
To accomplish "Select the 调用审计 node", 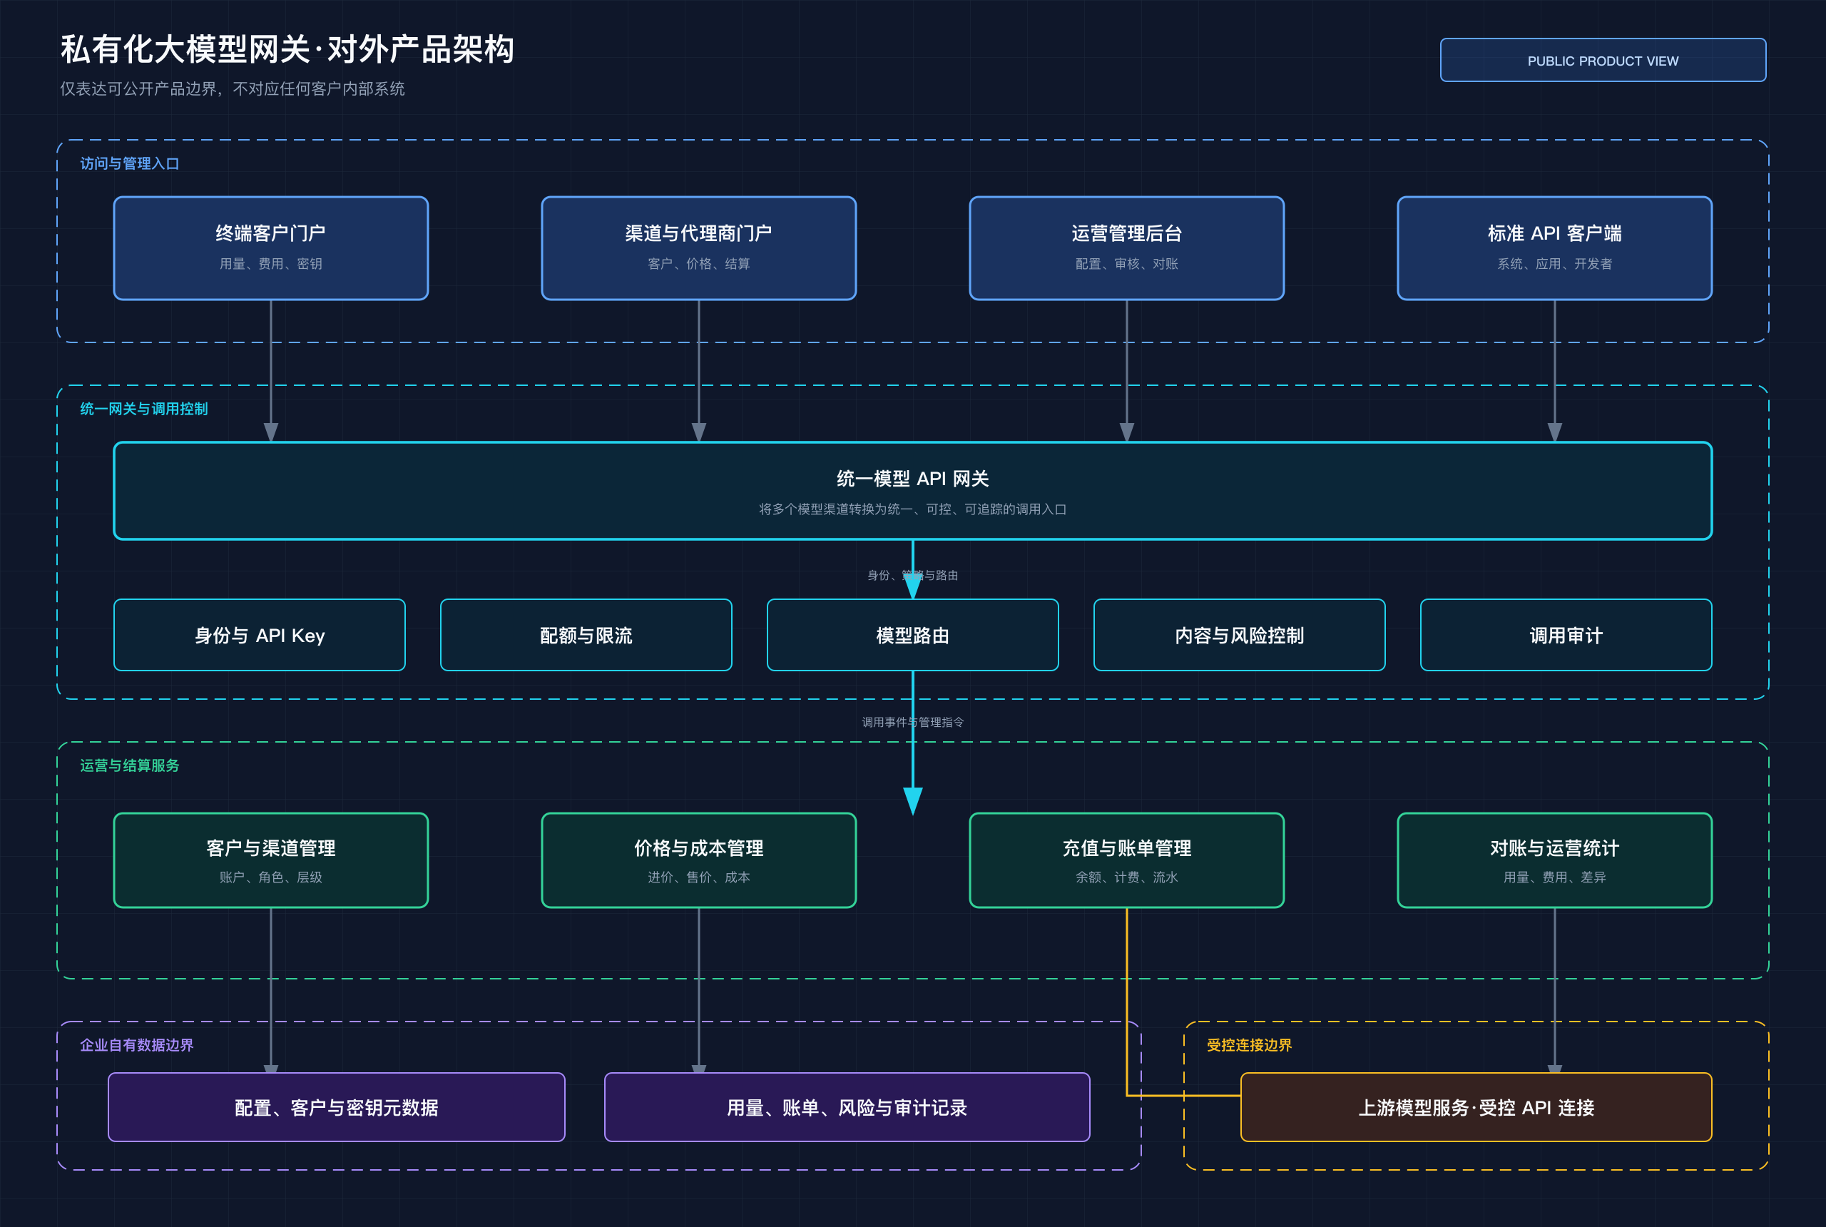I will click(x=1566, y=635).
